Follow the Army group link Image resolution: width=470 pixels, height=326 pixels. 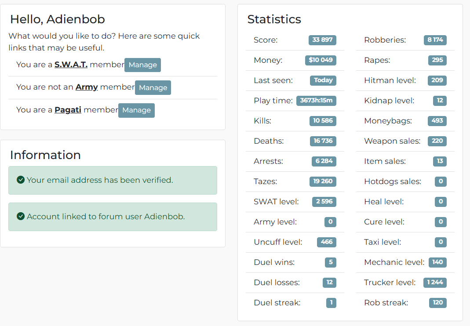[87, 87]
